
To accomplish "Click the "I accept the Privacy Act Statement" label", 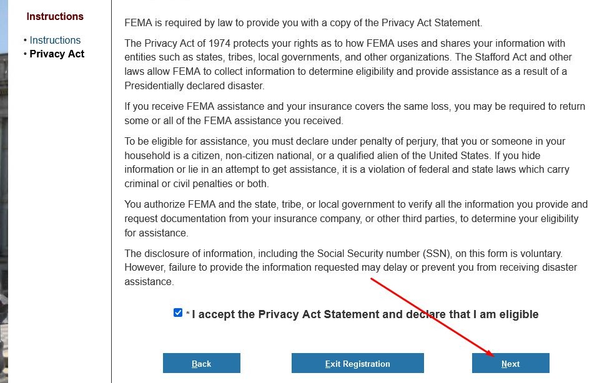I will coord(365,314).
